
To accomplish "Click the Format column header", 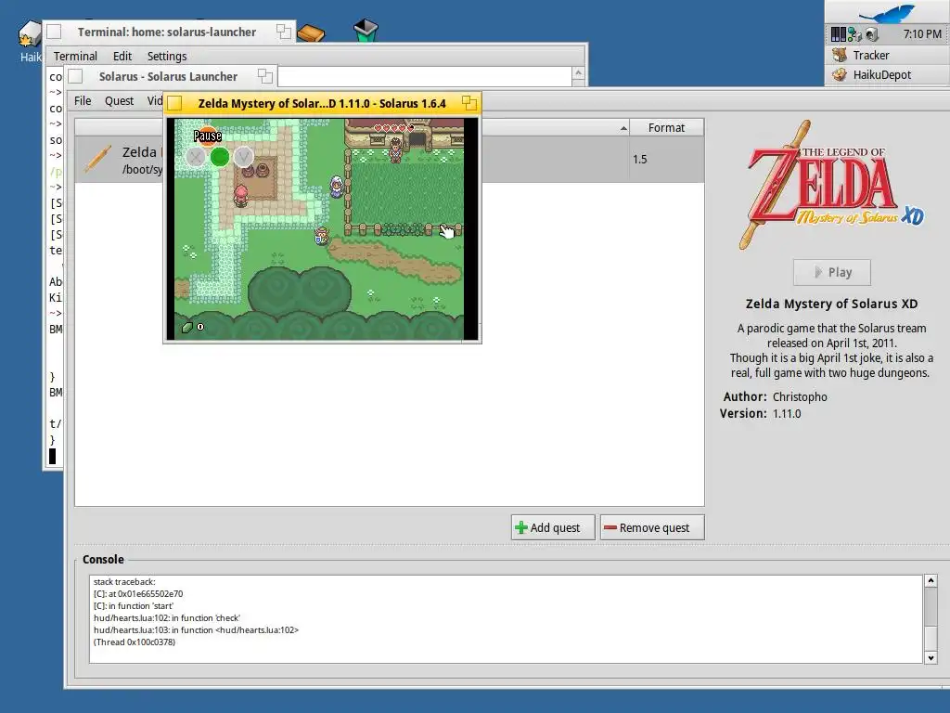I will tap(666, 128).
